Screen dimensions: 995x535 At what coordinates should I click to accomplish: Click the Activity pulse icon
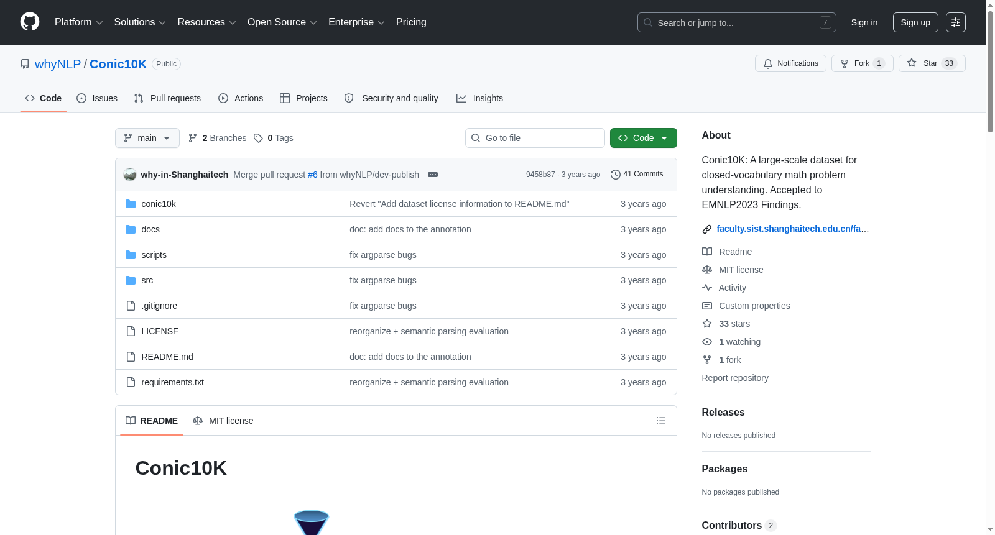(x=707, y=288)
